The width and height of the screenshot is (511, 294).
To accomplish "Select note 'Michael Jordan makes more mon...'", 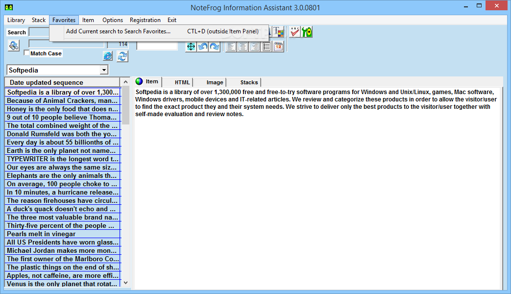I will pos(63,251).
